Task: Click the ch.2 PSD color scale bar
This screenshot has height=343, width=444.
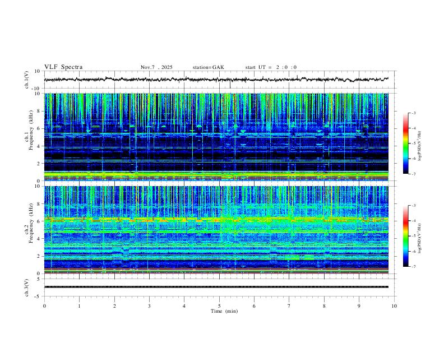Action: (x=405, y=236)
